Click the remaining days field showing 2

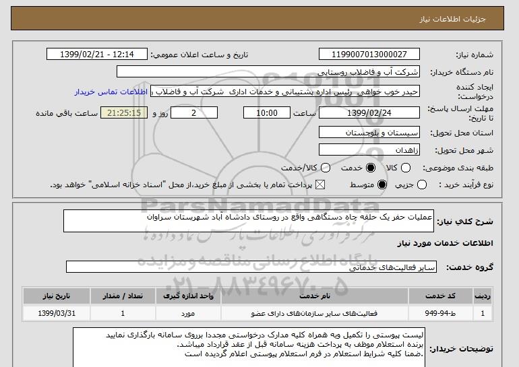tap(194, 112)
